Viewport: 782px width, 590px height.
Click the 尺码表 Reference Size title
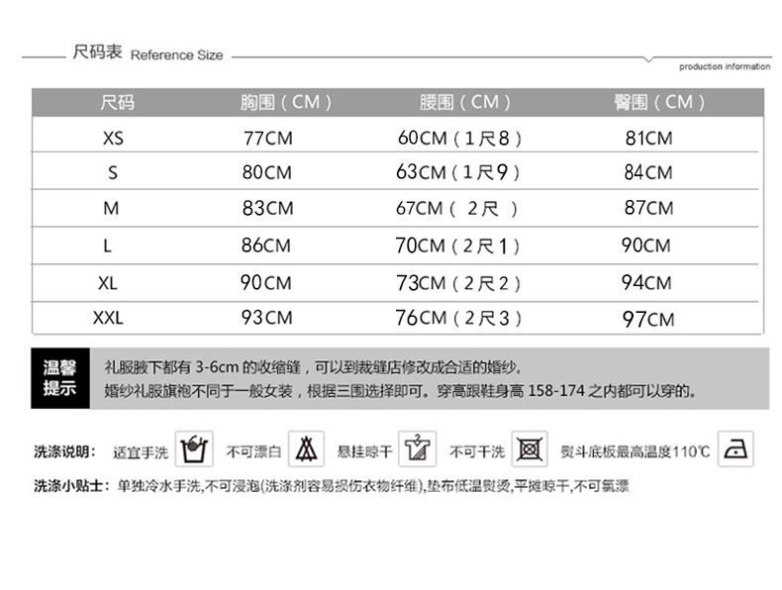pos(148,54)
